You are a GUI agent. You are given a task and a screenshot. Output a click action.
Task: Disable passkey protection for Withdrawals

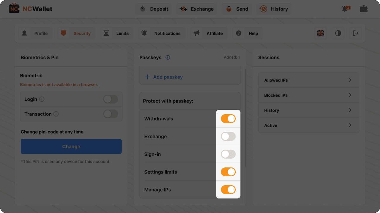228,119
